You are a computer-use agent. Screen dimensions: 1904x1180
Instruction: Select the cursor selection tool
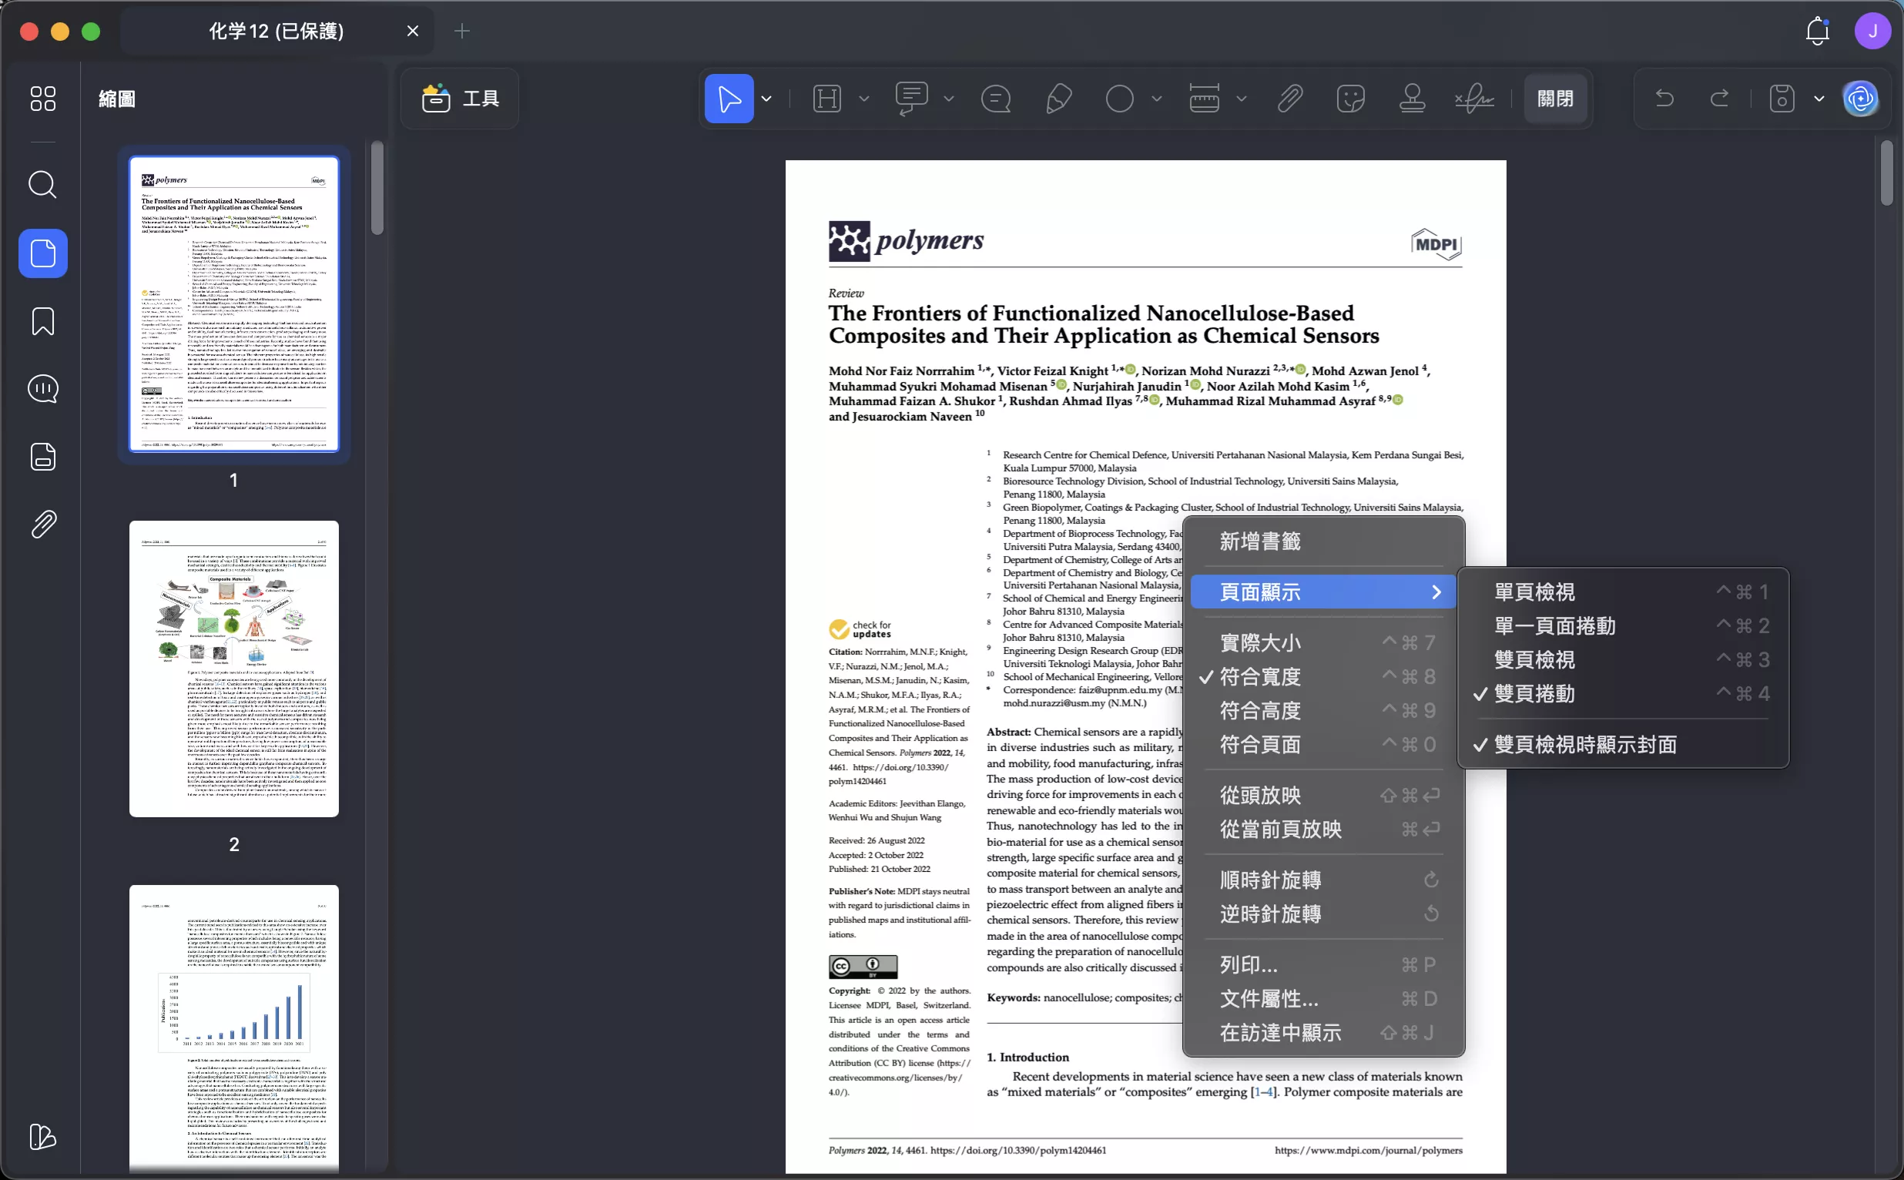pyautogui.click(x=729, y=99)
